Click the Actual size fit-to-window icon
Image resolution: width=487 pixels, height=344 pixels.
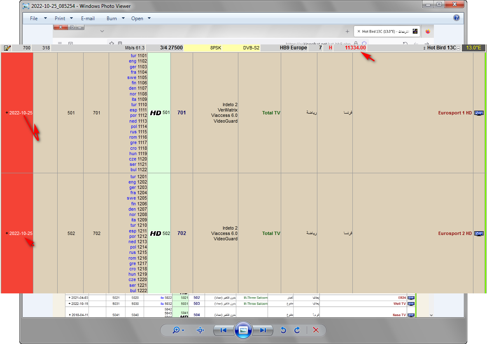click(x=200, y=330)
